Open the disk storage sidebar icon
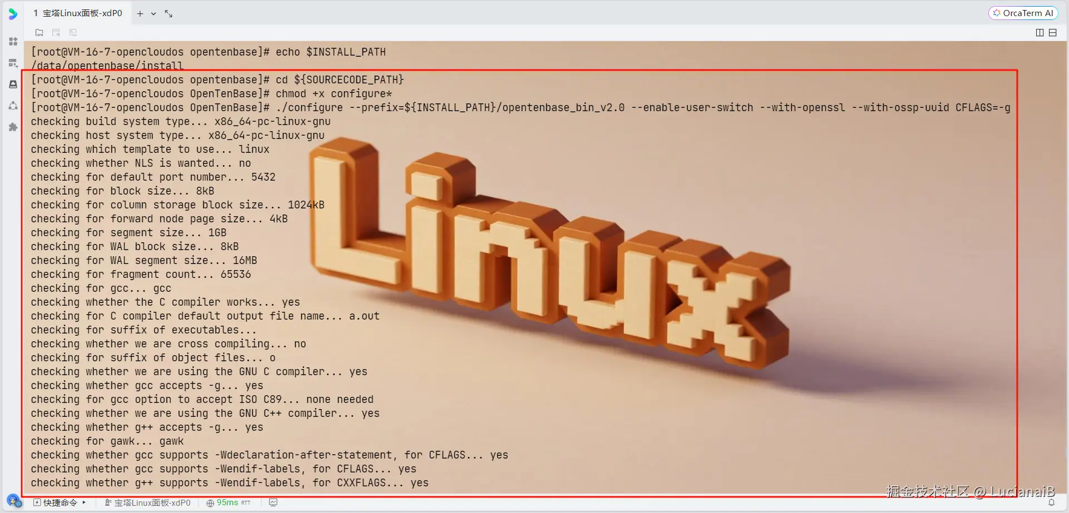 click(13, 84)
